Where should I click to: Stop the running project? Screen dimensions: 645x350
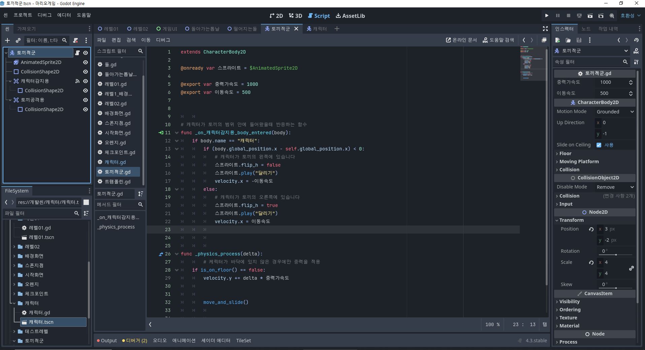click(569, 15)
